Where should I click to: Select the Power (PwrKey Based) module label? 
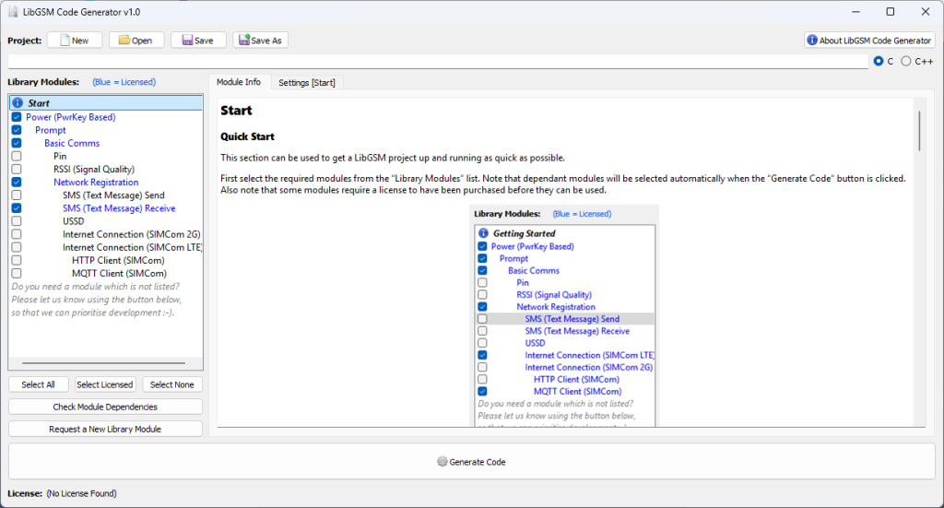70,117
